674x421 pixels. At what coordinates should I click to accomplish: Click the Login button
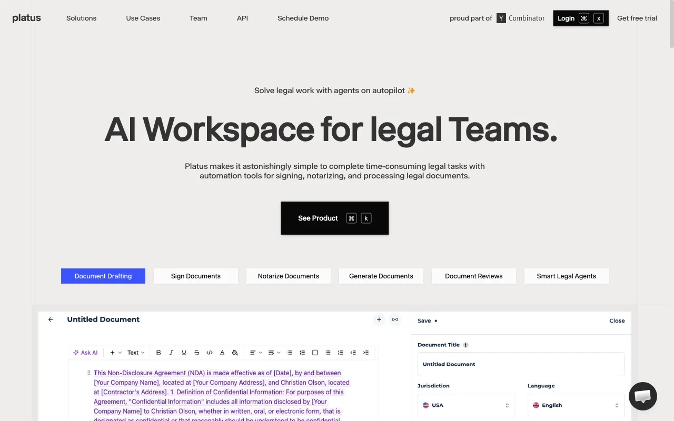coord(581,18)
